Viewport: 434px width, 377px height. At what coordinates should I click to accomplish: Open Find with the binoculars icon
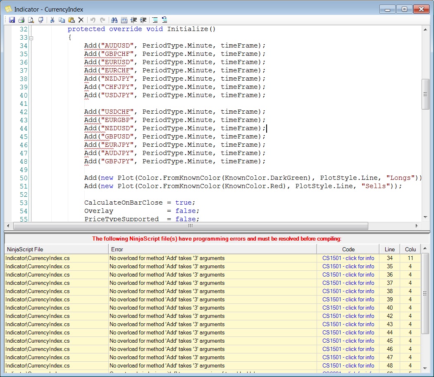click(114, 20)
